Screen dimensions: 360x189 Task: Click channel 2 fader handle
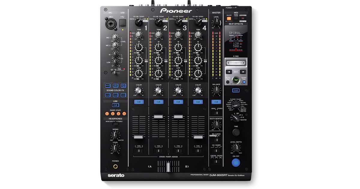[158, 116]
